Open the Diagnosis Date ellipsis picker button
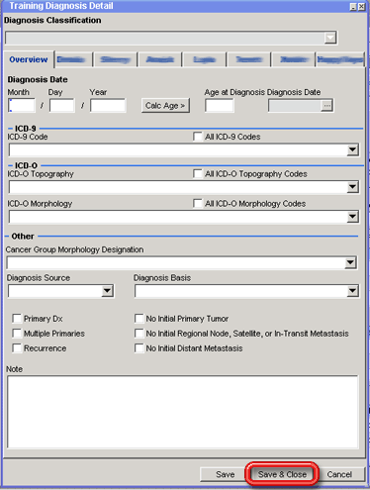Screen dimensions: 370x490 pos(326,106)
